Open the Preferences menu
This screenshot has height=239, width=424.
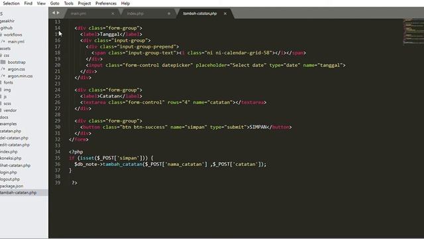click(x=106, y=3)
